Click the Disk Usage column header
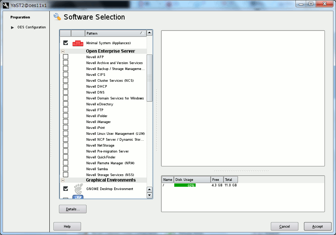The height and width of the screenshot is (235, 336). pos(192,179)
